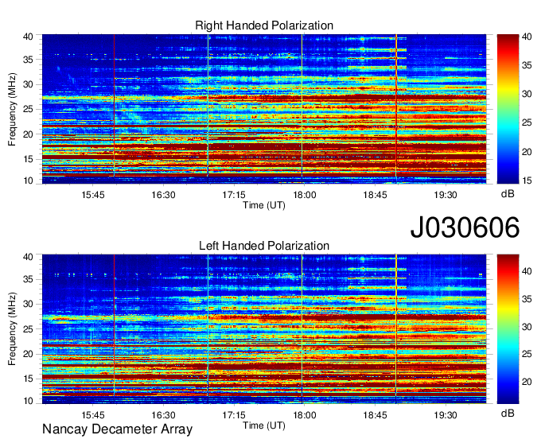This screenshot has height=439, width=541.
Task: Click the 20 MHz tick of top plot
Action: click(28, 134)
